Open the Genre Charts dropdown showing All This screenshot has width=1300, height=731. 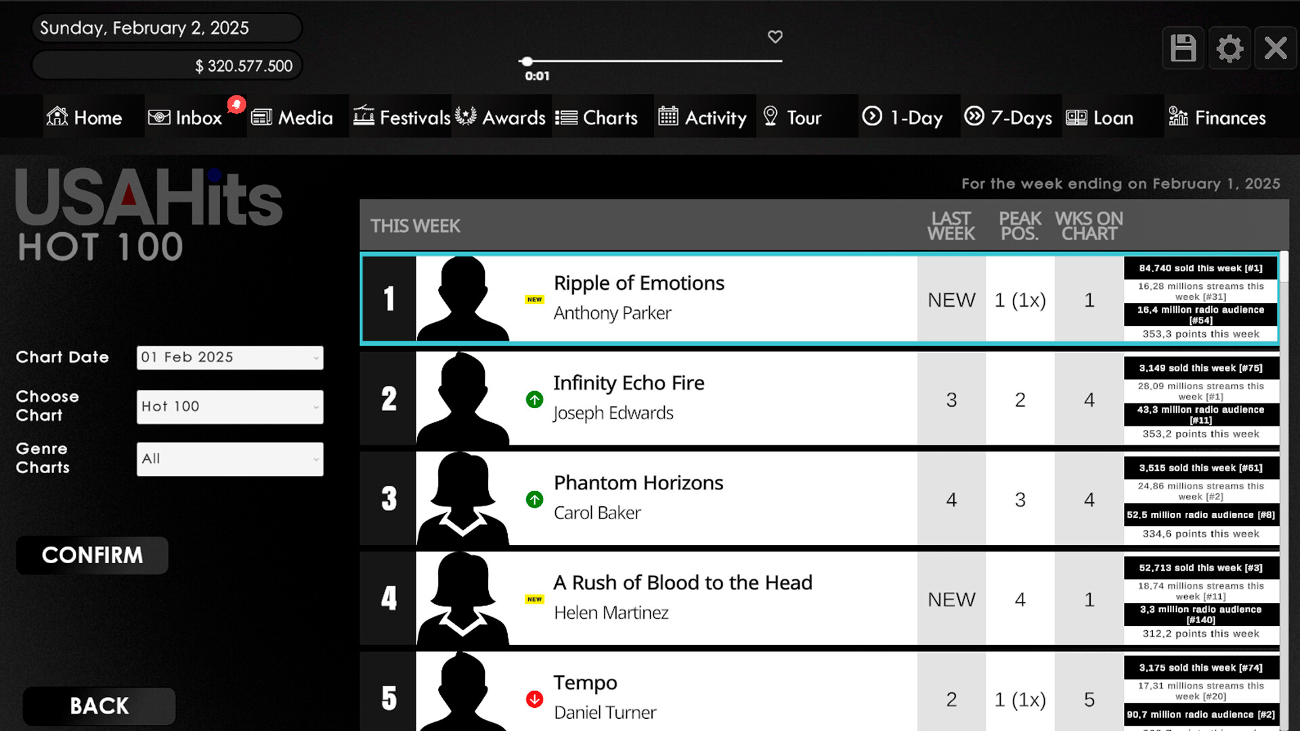230,459
